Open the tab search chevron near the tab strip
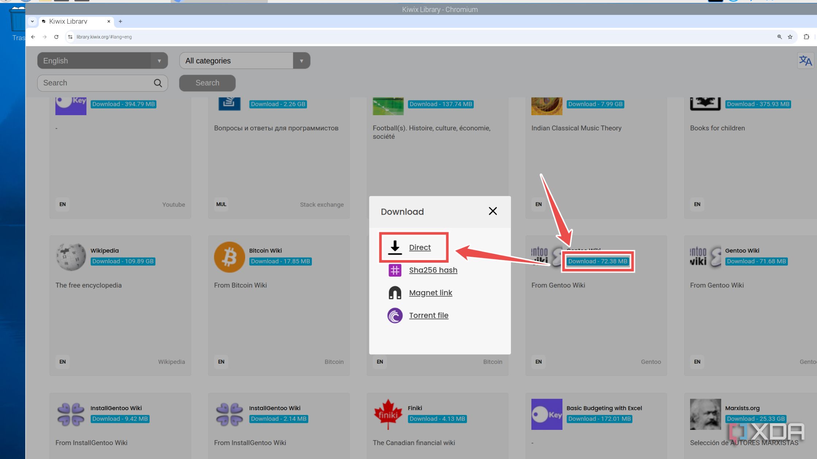The height and width of the screenshot is (459, 817). tap(32, 21)
